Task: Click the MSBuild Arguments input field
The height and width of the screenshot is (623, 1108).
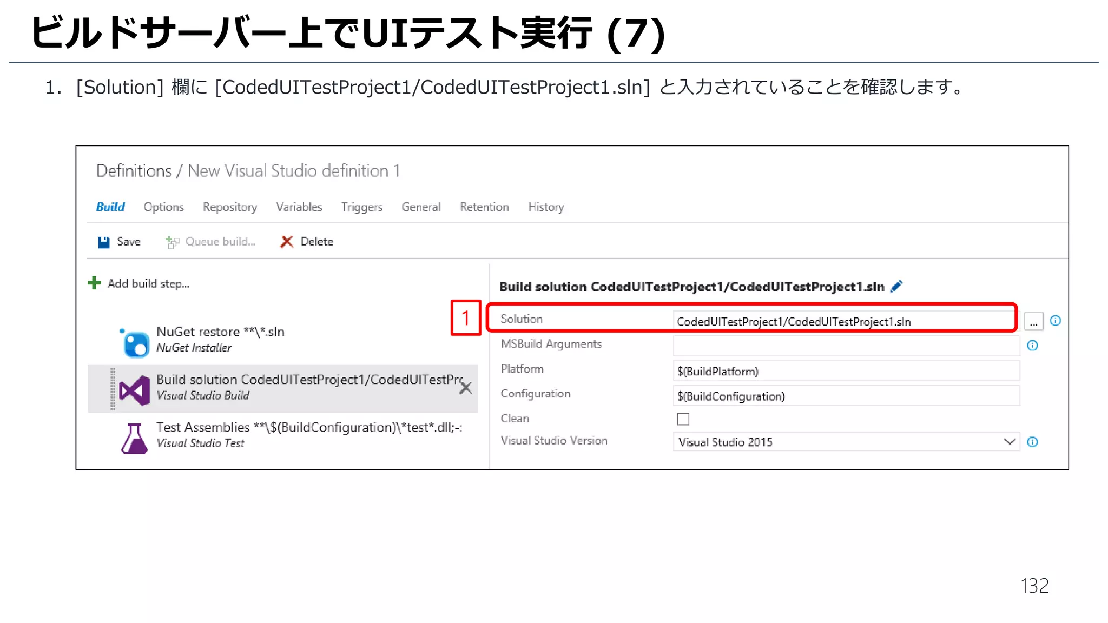Action: pyautogui.click(x=846, y=346)
